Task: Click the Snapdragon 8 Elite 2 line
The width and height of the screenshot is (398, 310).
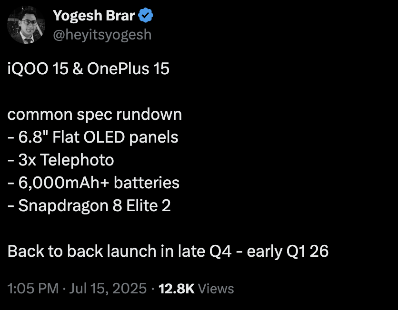Action: click(89, 205)
